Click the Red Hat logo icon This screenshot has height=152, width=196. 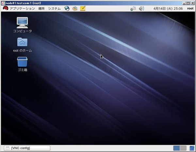6,8
